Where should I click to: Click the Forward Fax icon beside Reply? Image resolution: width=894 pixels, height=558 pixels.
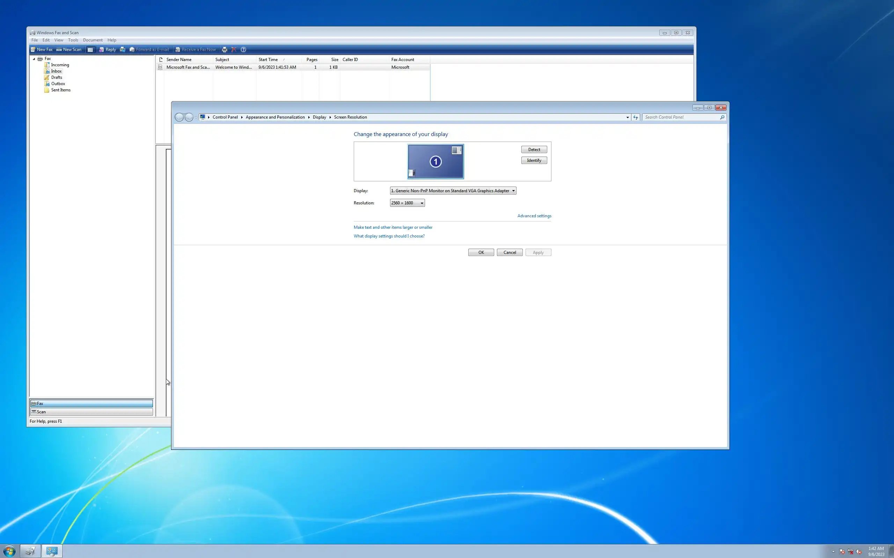pyautogui.click(x=122, y=50)
